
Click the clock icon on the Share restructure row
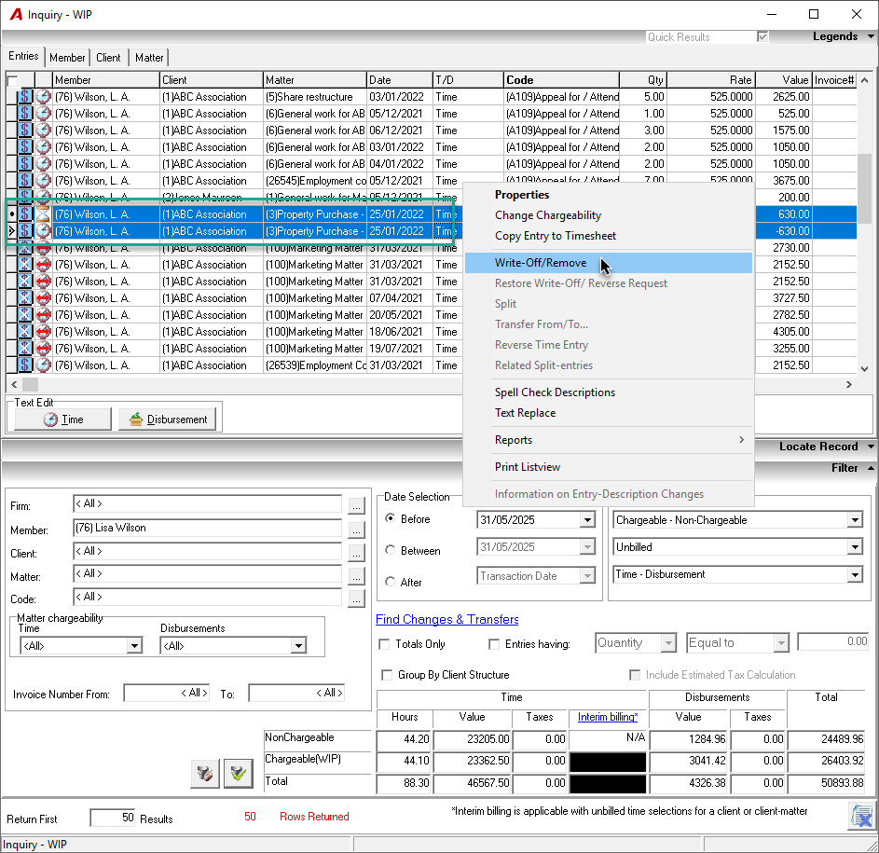[43, 96]
